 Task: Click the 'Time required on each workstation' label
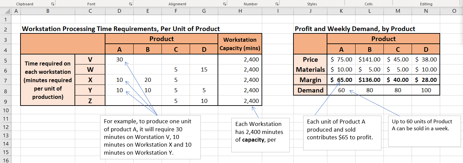(x=48, y=80)
